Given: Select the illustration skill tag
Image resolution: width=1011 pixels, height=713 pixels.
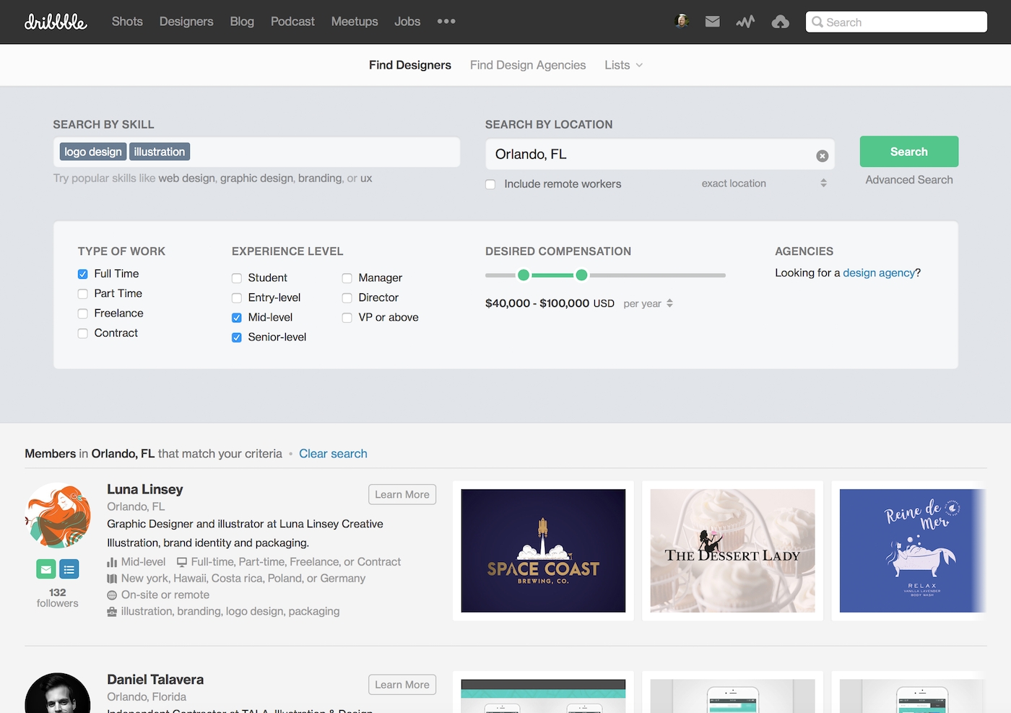Looking at the screenshot, I should coord(160,152).
